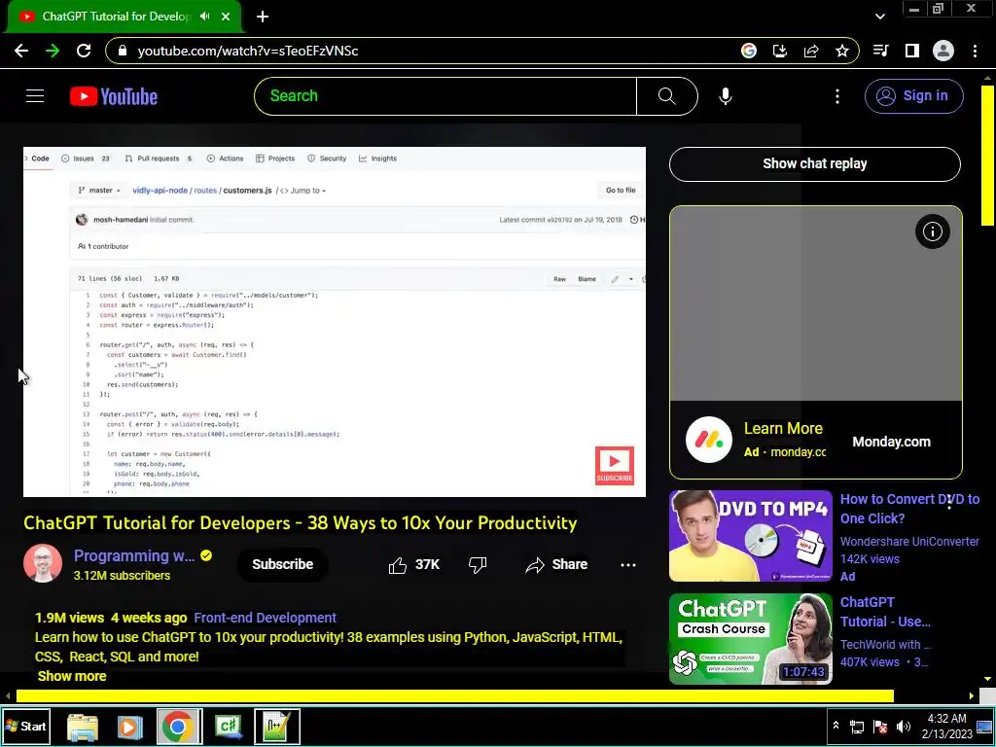The height and width of the screenshot is (747, 996).
Task: Open the C# application in taskbar
Action: tap(228, 727)
